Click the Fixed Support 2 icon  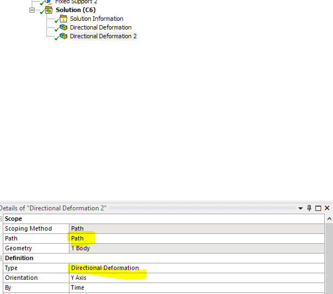(49, 2)
